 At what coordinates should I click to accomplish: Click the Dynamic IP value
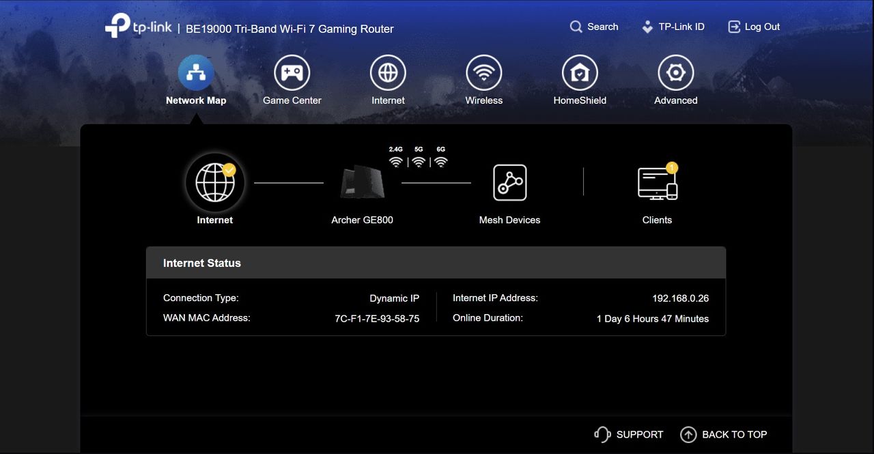tap(395, 298)
